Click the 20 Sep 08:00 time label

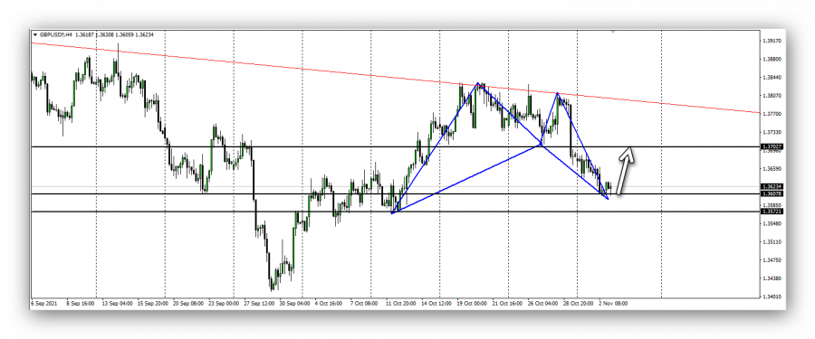coord(187,303)
